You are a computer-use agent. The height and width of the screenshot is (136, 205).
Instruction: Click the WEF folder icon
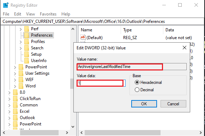21,80
